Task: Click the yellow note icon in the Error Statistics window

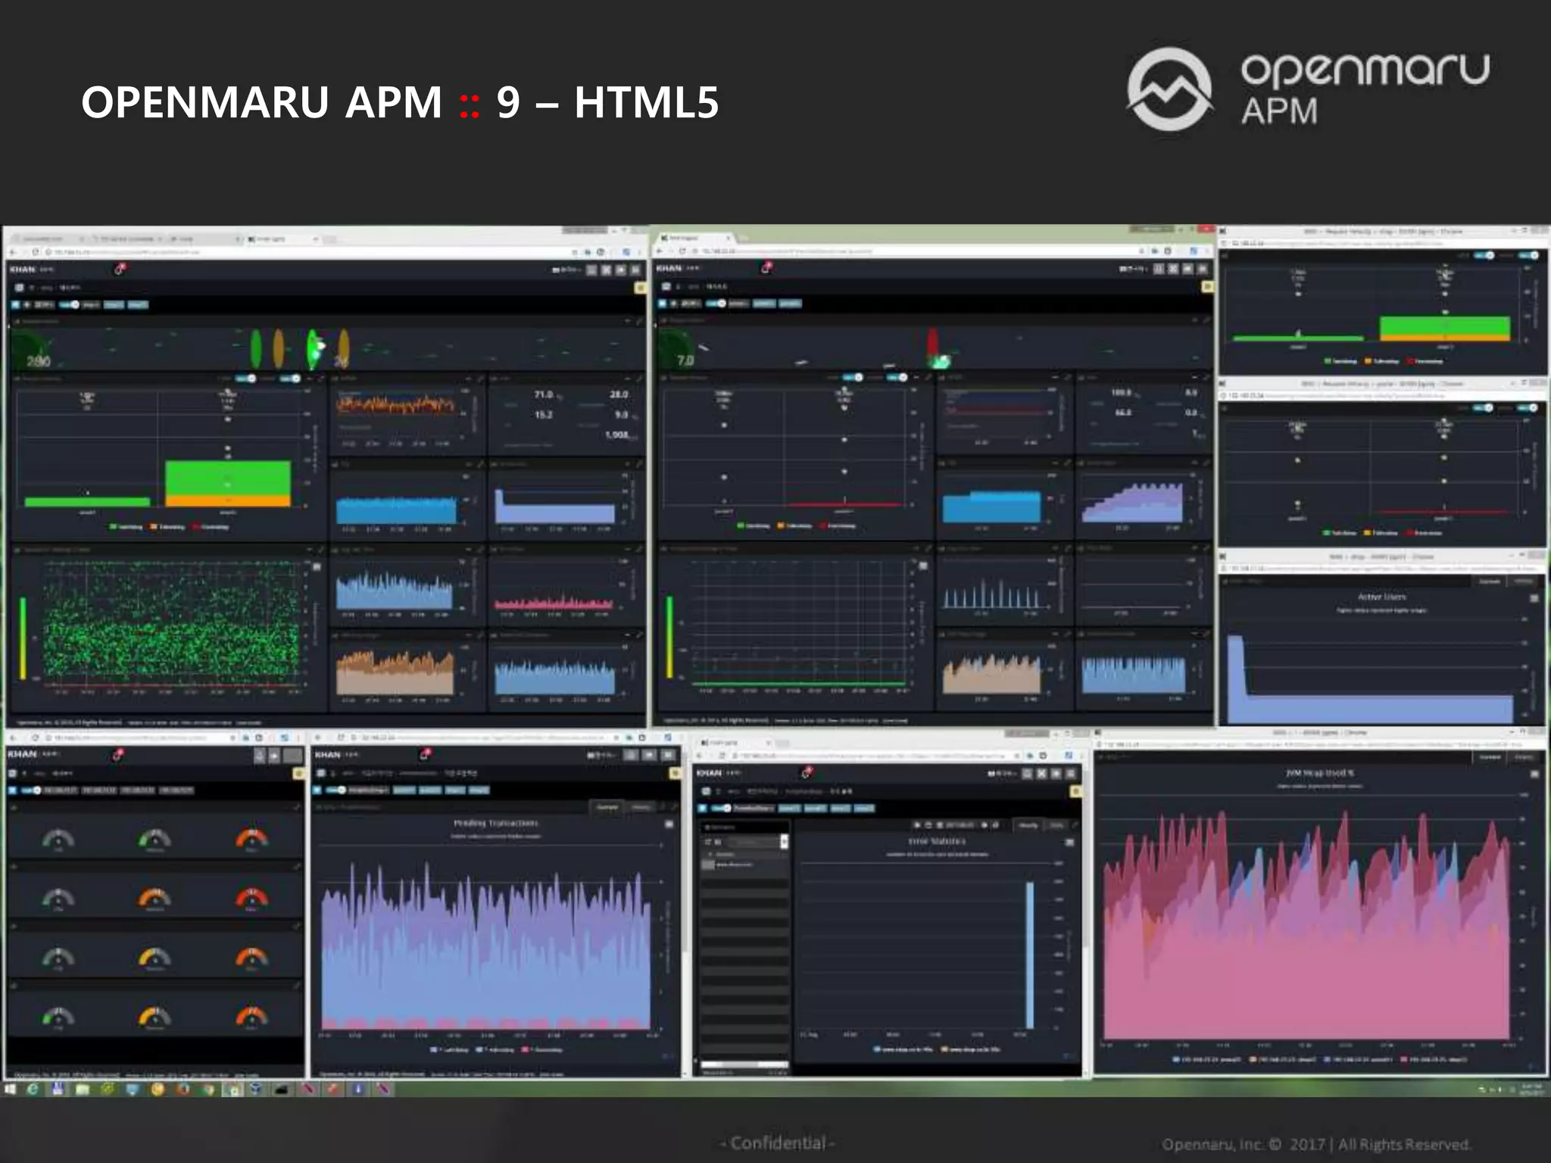Action: click(1075, 791)
